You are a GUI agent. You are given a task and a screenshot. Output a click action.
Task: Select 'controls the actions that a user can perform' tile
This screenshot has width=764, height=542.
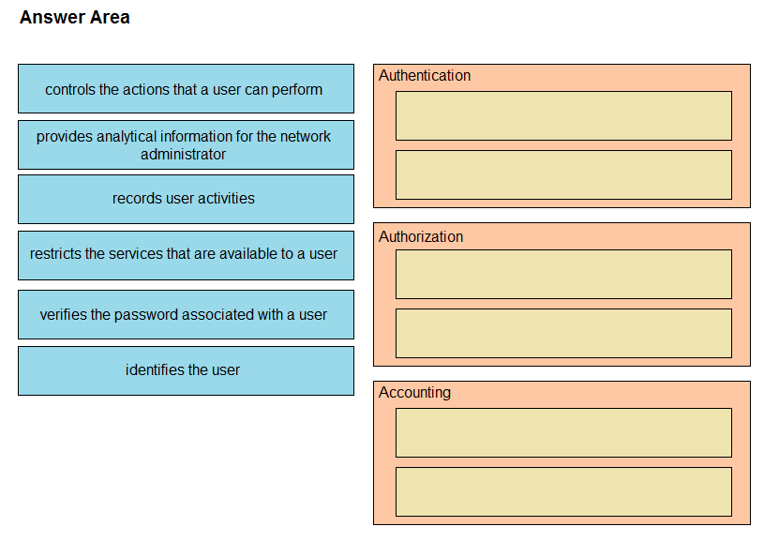tap(187, 89)
